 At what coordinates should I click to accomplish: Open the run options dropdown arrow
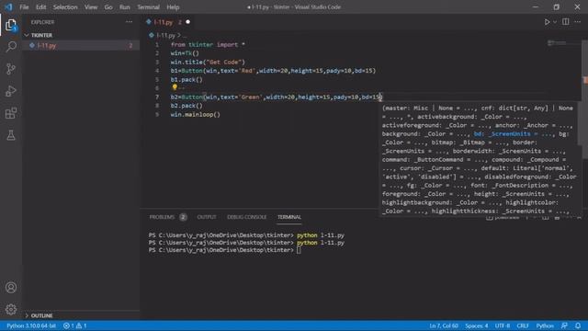(555, 22)
